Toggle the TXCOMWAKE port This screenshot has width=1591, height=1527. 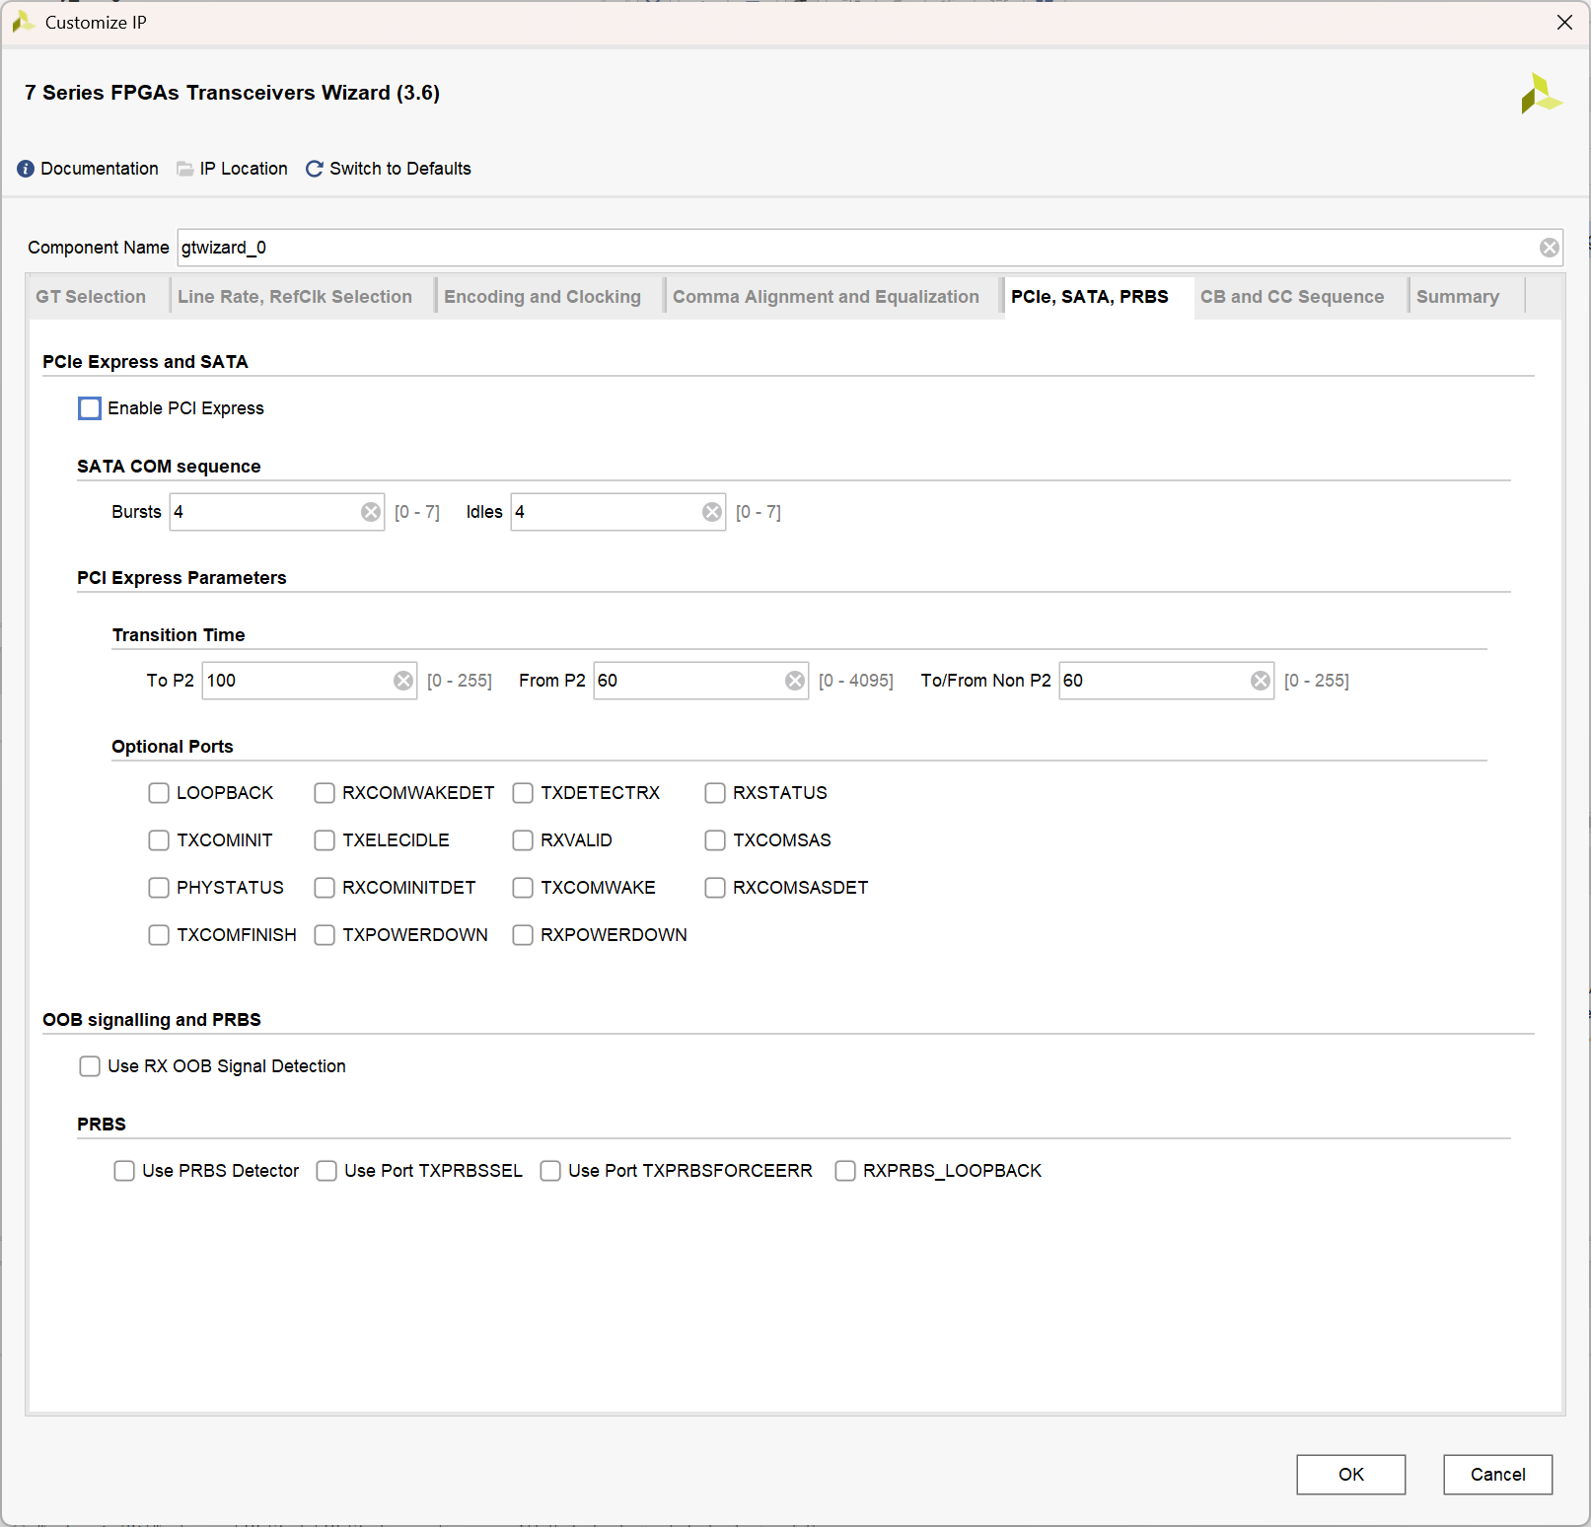(x=523, y=888)
